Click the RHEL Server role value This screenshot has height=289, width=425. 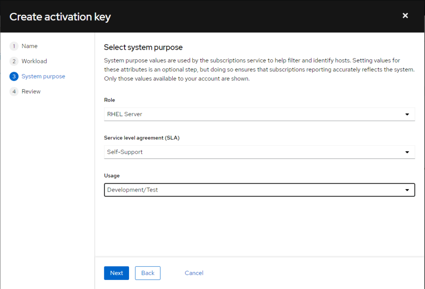click(x=125, y=114)
